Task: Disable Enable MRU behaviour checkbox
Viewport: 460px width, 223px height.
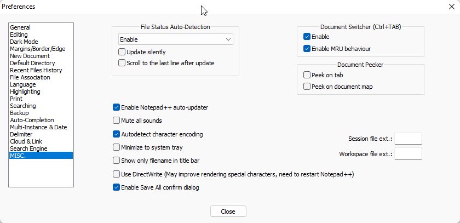Action: point(307,49)
